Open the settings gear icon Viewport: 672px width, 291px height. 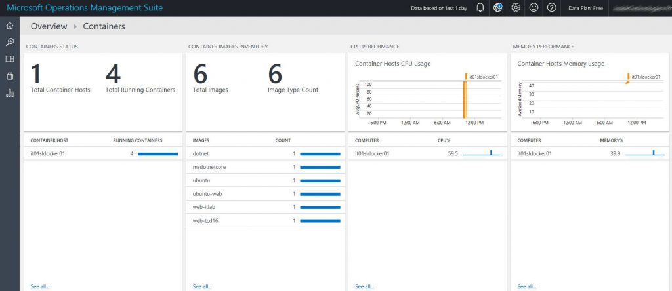[x=516, y=8]
